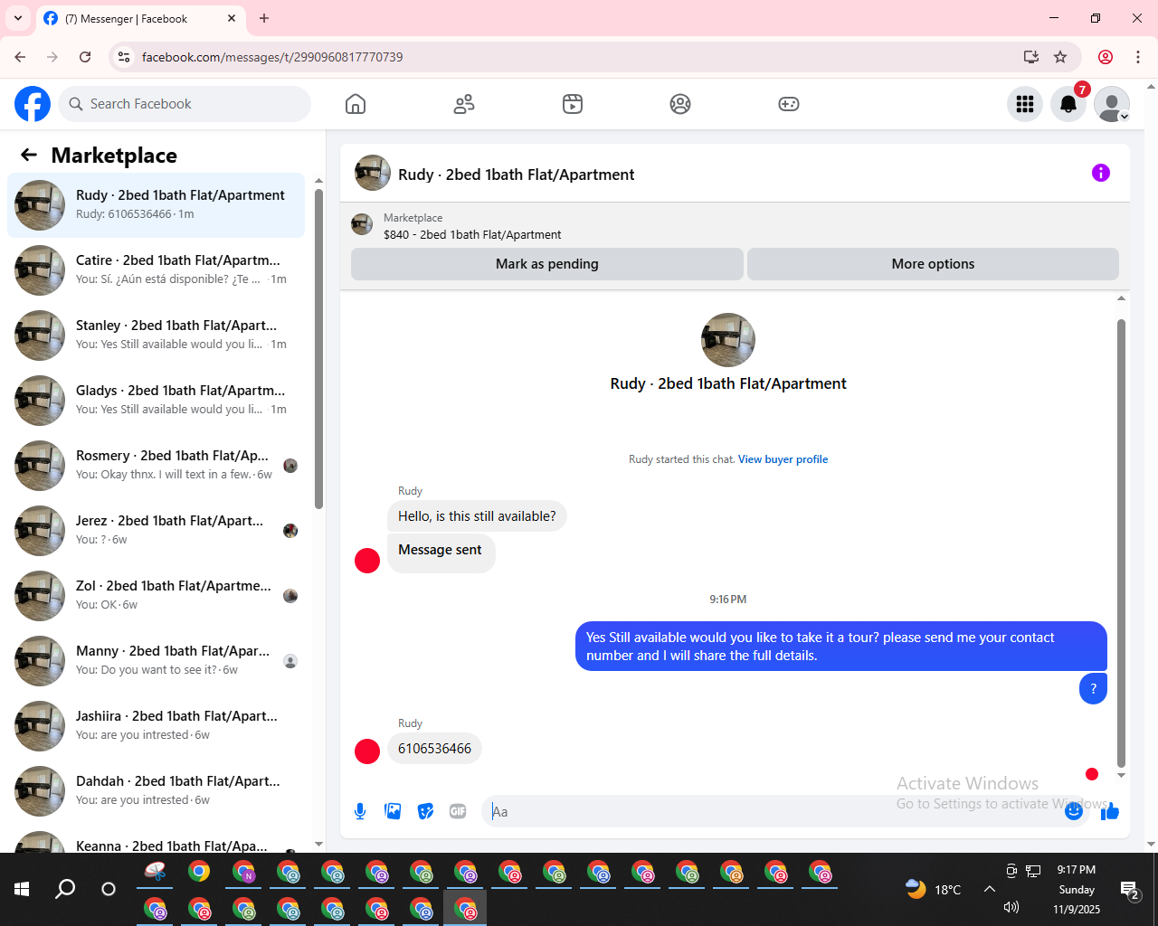Open Rudy's 2bed 1bath conversation
1158x926 pixels.
(x=156, y=205)
